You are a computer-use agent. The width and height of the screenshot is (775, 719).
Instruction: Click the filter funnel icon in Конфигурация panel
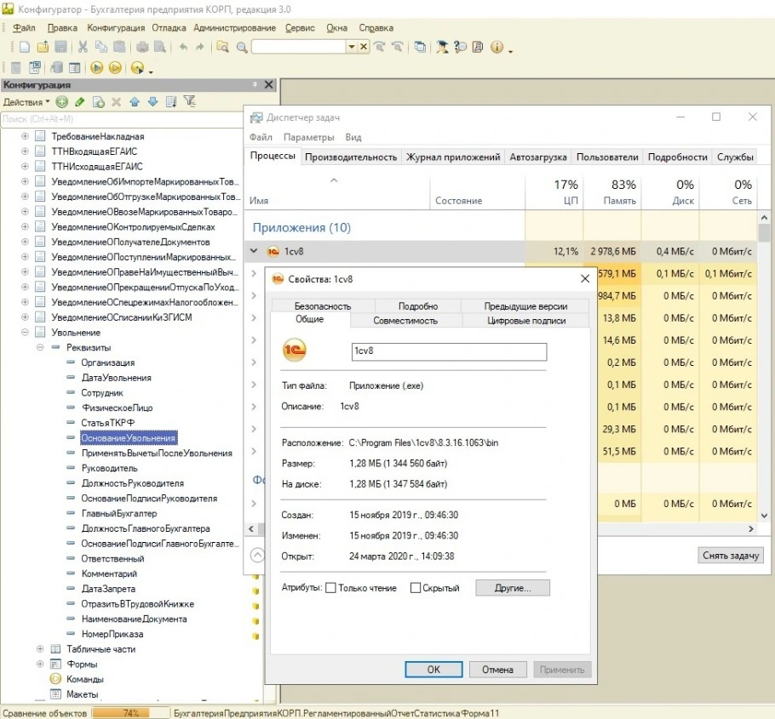[x=189, y=102]
